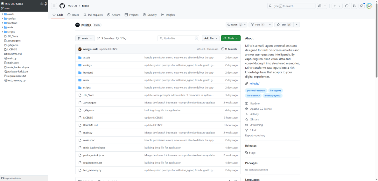Fork the MIRIX repository
Viewport: 378px width, 181px height.
point(258,25)
